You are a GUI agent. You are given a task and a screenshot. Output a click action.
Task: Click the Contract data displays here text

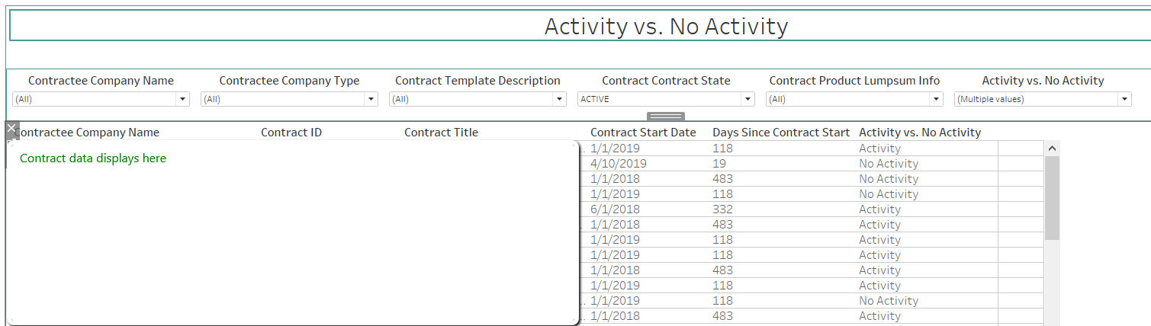(x=93, y=158)
